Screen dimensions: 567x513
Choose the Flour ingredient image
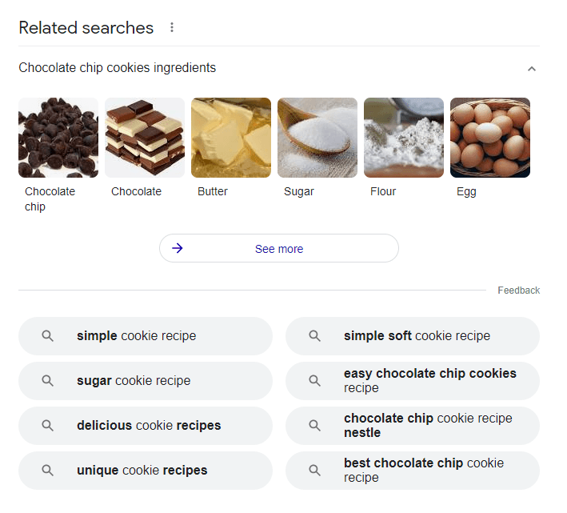point(404,138)
